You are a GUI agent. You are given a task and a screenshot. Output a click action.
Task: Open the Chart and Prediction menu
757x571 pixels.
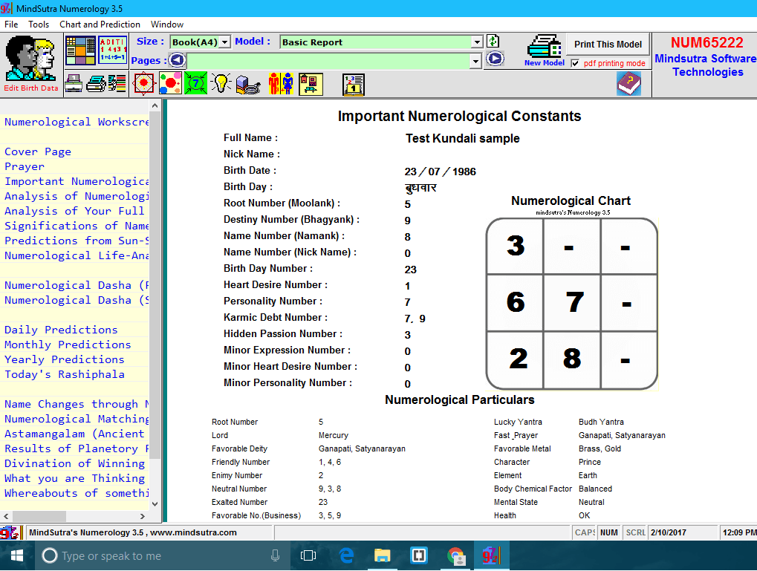click(x=100, y=25)
